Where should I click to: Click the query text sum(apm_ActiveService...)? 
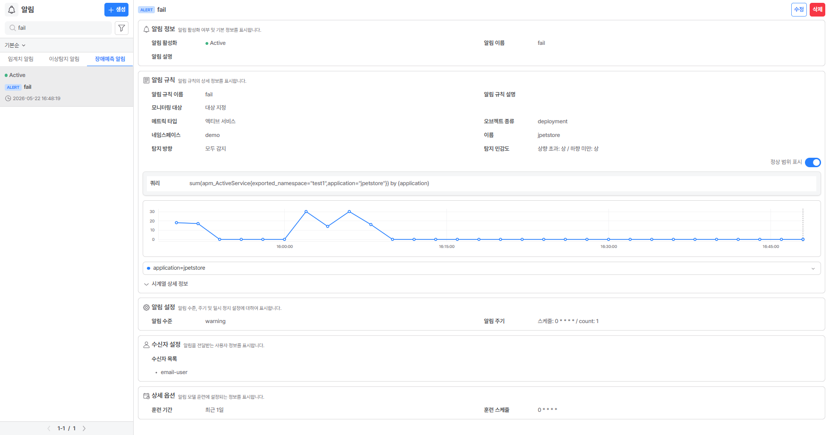(x=309, y=183)
